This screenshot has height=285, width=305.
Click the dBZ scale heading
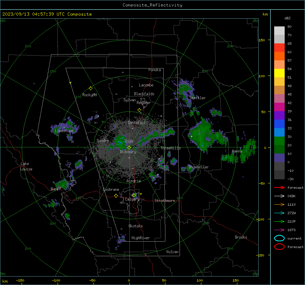(287, 18)
